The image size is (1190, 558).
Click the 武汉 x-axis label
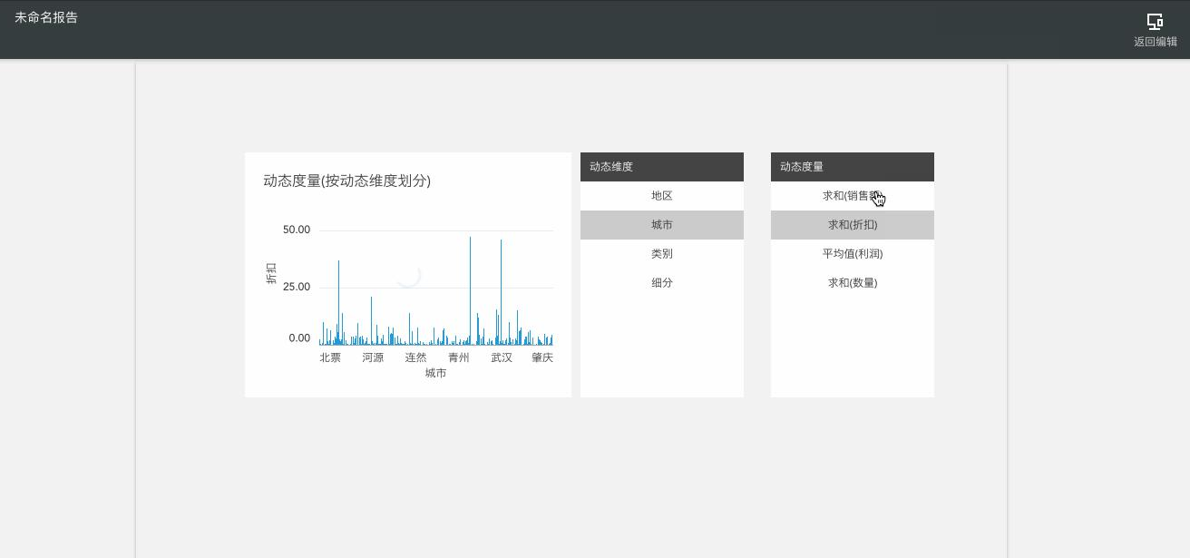pyautogui.click(x=502, y=357)
